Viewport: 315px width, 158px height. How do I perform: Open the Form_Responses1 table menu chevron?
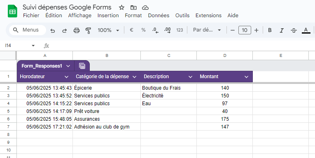tap(68, 66)
